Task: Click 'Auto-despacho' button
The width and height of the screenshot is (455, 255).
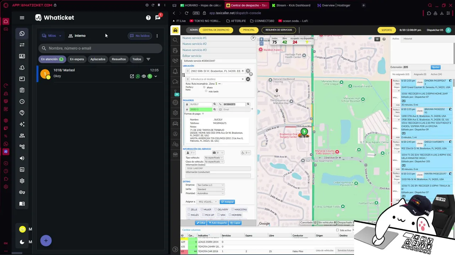Action: pos(218,223)
